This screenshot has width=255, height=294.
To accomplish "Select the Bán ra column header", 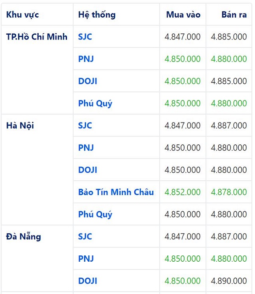I will point(234,15).
